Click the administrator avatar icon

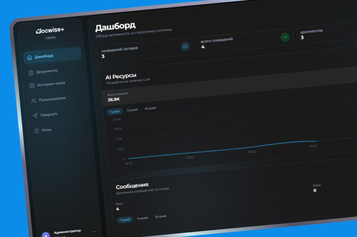click(46, 235)
